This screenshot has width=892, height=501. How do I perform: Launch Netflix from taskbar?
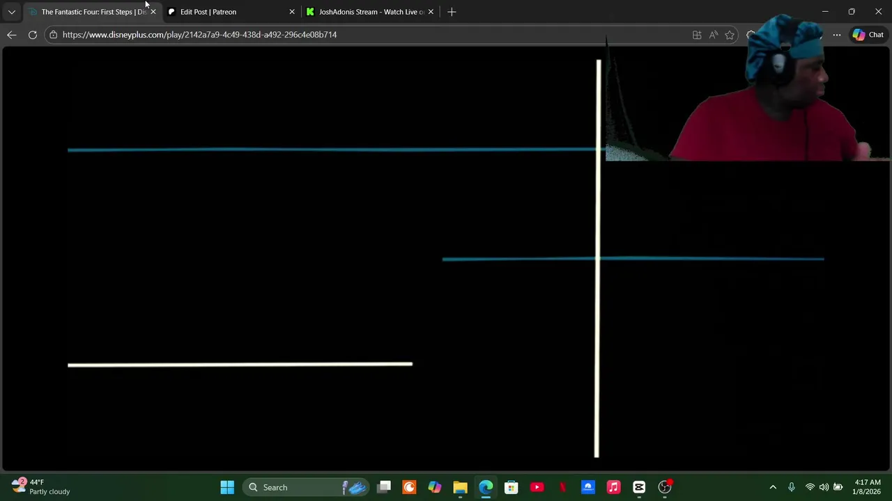pyautogui.click(x=562, y=487)
